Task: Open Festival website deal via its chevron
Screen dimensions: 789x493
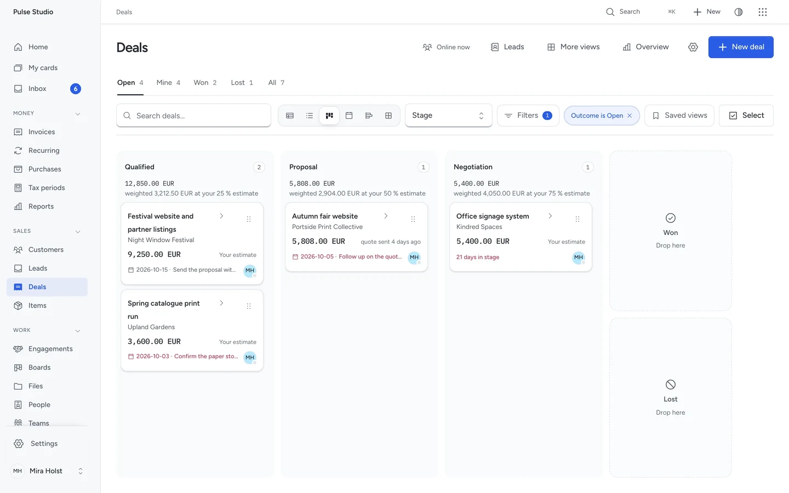Action: 221,216
